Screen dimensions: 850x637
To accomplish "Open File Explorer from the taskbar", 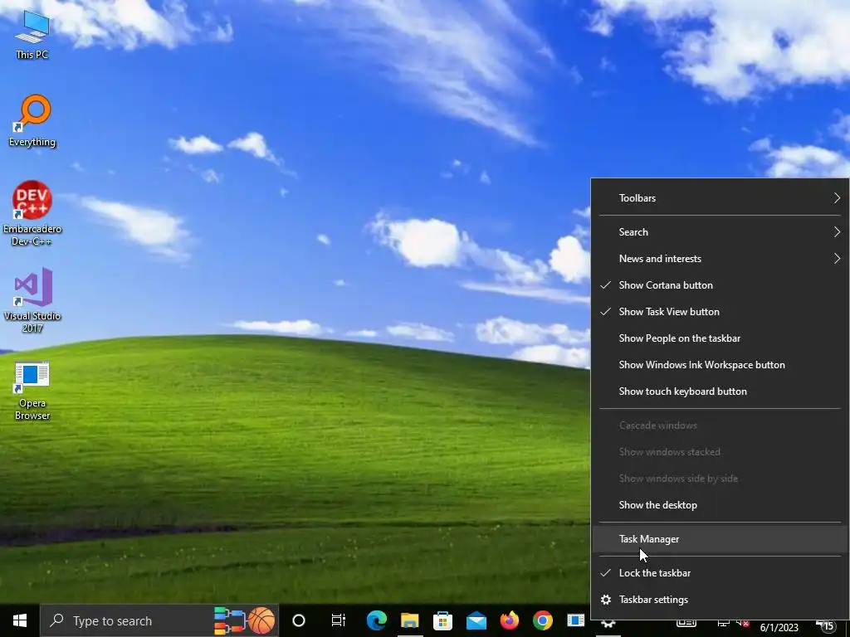I will (x=410, y=620).
